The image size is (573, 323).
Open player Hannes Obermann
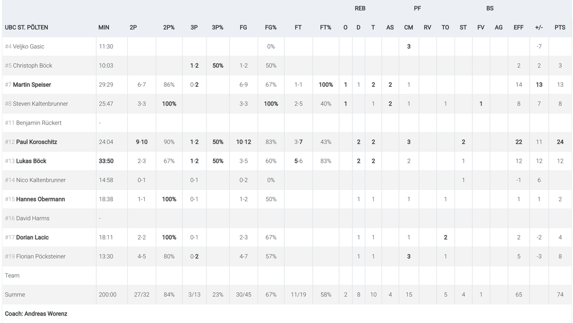click(41, 199)
